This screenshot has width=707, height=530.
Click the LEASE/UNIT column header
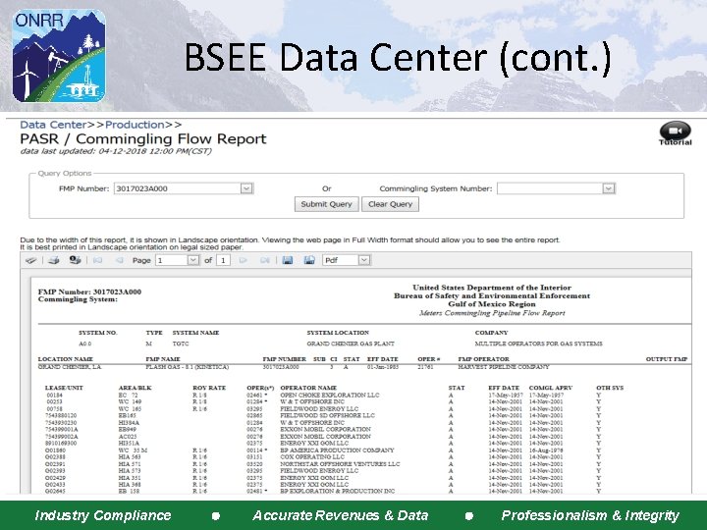pyautogui.click(x=64, y=388)
